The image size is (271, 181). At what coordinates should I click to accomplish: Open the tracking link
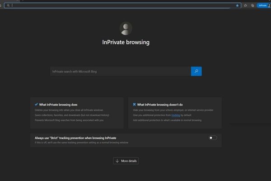pos(176,115)
